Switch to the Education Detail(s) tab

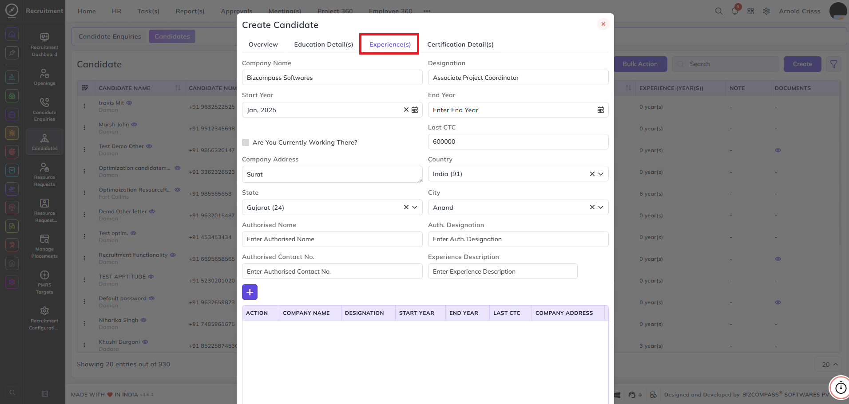pos(324,44)
